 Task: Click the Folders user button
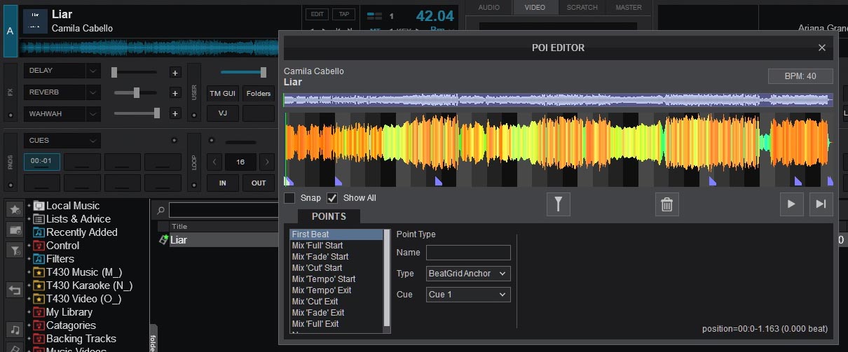(259, 93)
